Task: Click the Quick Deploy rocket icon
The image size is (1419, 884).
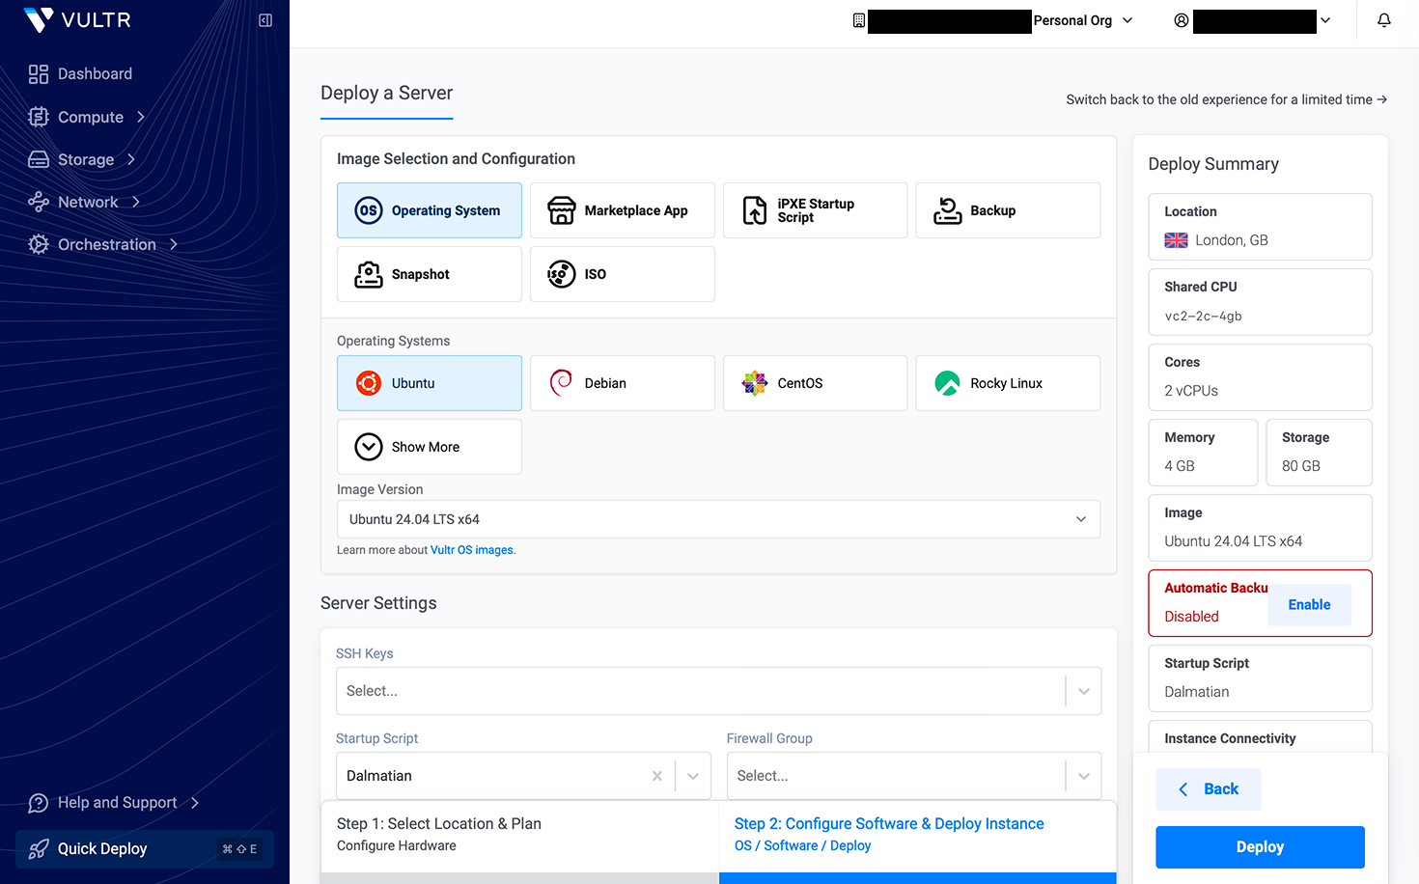Action: 39,849
